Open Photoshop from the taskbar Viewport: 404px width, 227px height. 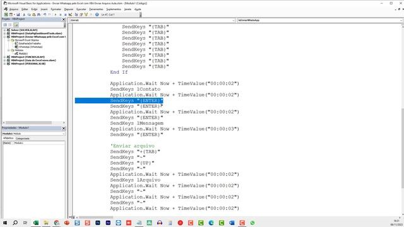coord(98,223)
